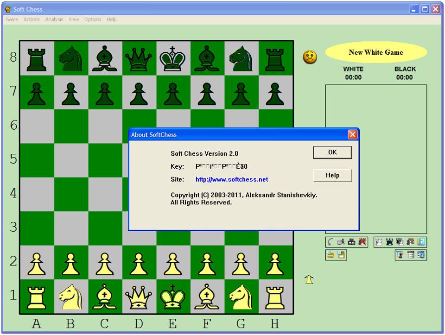This screenshot has width=445, height=335.
Task: Click the New White Game yellow oval
Action: [x=376, y=52]
